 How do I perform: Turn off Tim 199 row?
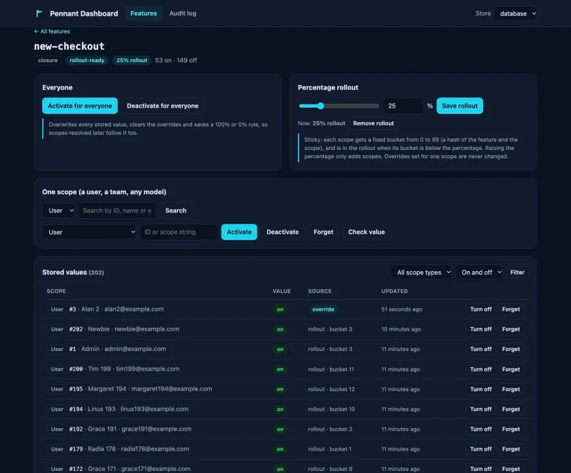(480, 369)
